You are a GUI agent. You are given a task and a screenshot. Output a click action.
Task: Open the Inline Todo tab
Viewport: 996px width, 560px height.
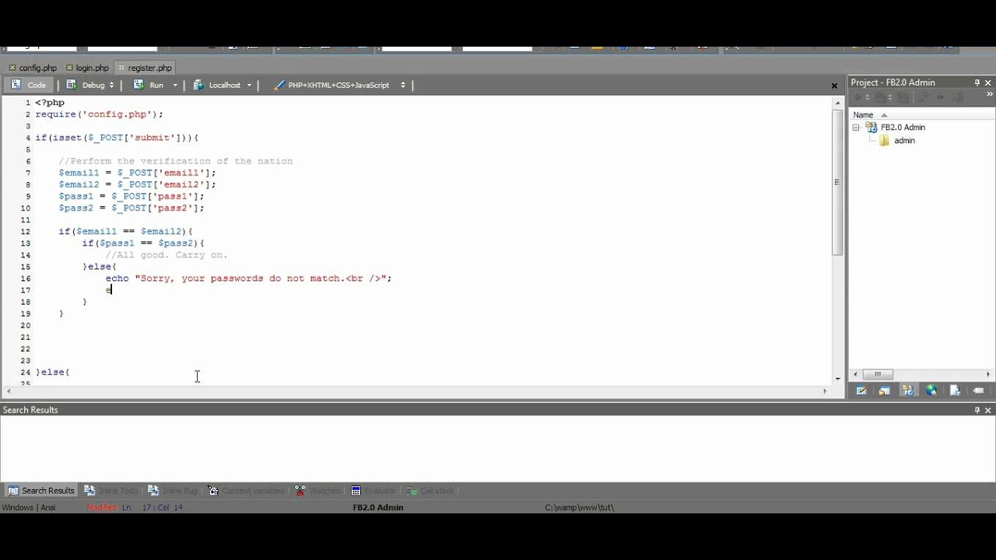[x=111, y=491]
